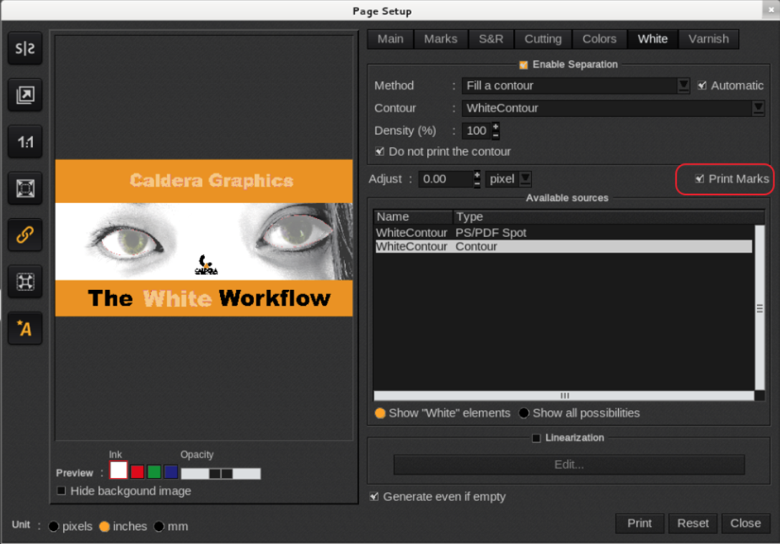Toggle the orange chain link icon

click(25, 235)
